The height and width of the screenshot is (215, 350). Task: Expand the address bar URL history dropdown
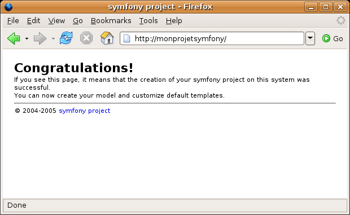tap(310, 38)
